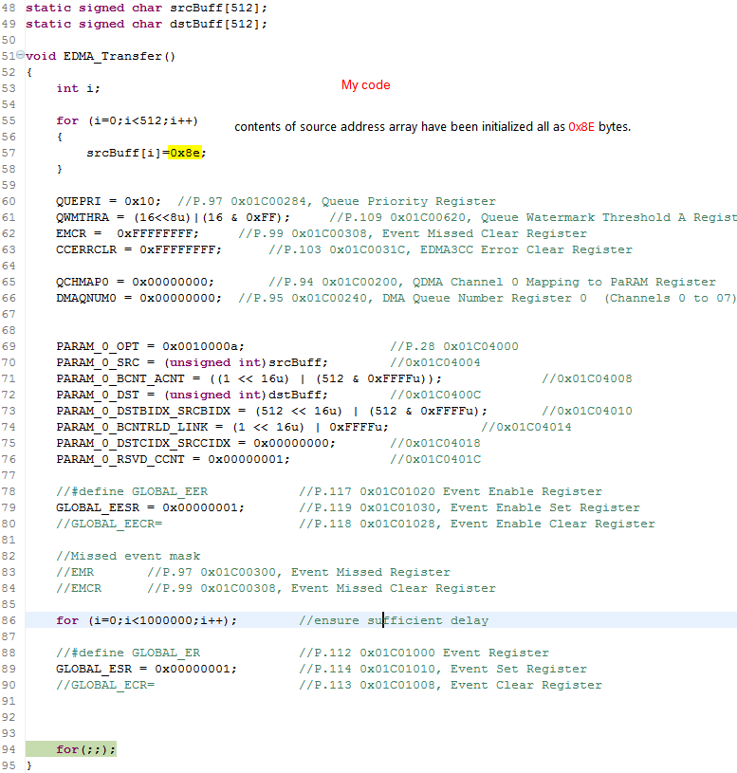Click line number 94 in the gutter
Viewport: 737px width, 773px height.
[x=9, y=749]
